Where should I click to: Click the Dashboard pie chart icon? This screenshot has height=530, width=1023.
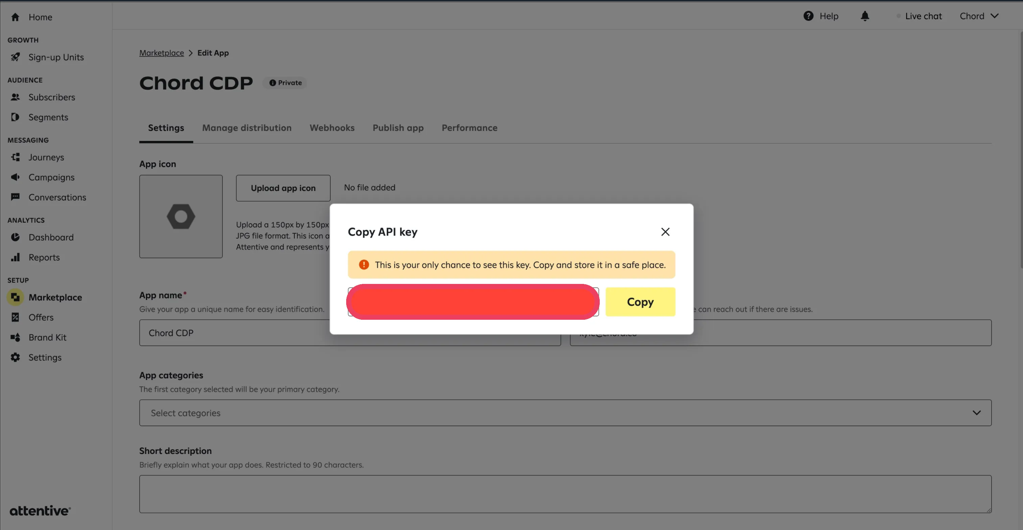pos(15,237)
